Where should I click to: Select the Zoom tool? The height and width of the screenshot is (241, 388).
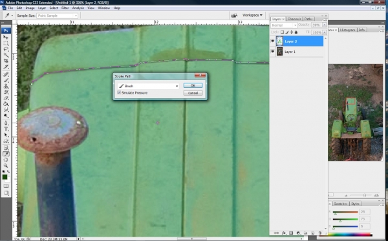(6, 165)
